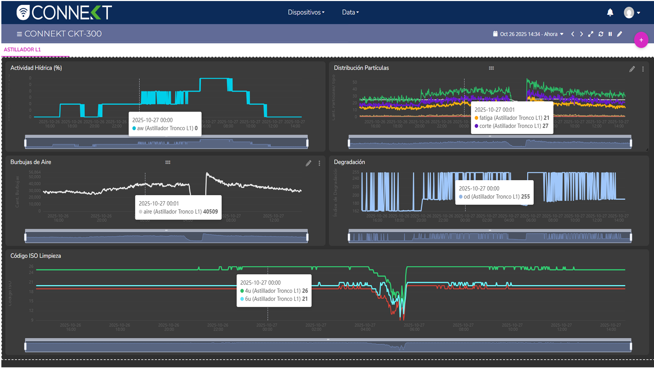Refresh the dashboard data

(601, 34)
